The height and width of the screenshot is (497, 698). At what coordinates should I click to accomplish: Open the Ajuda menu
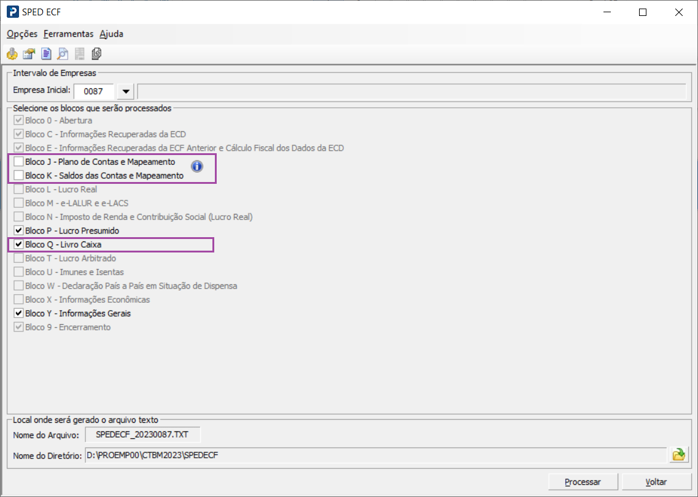[111, 34]
